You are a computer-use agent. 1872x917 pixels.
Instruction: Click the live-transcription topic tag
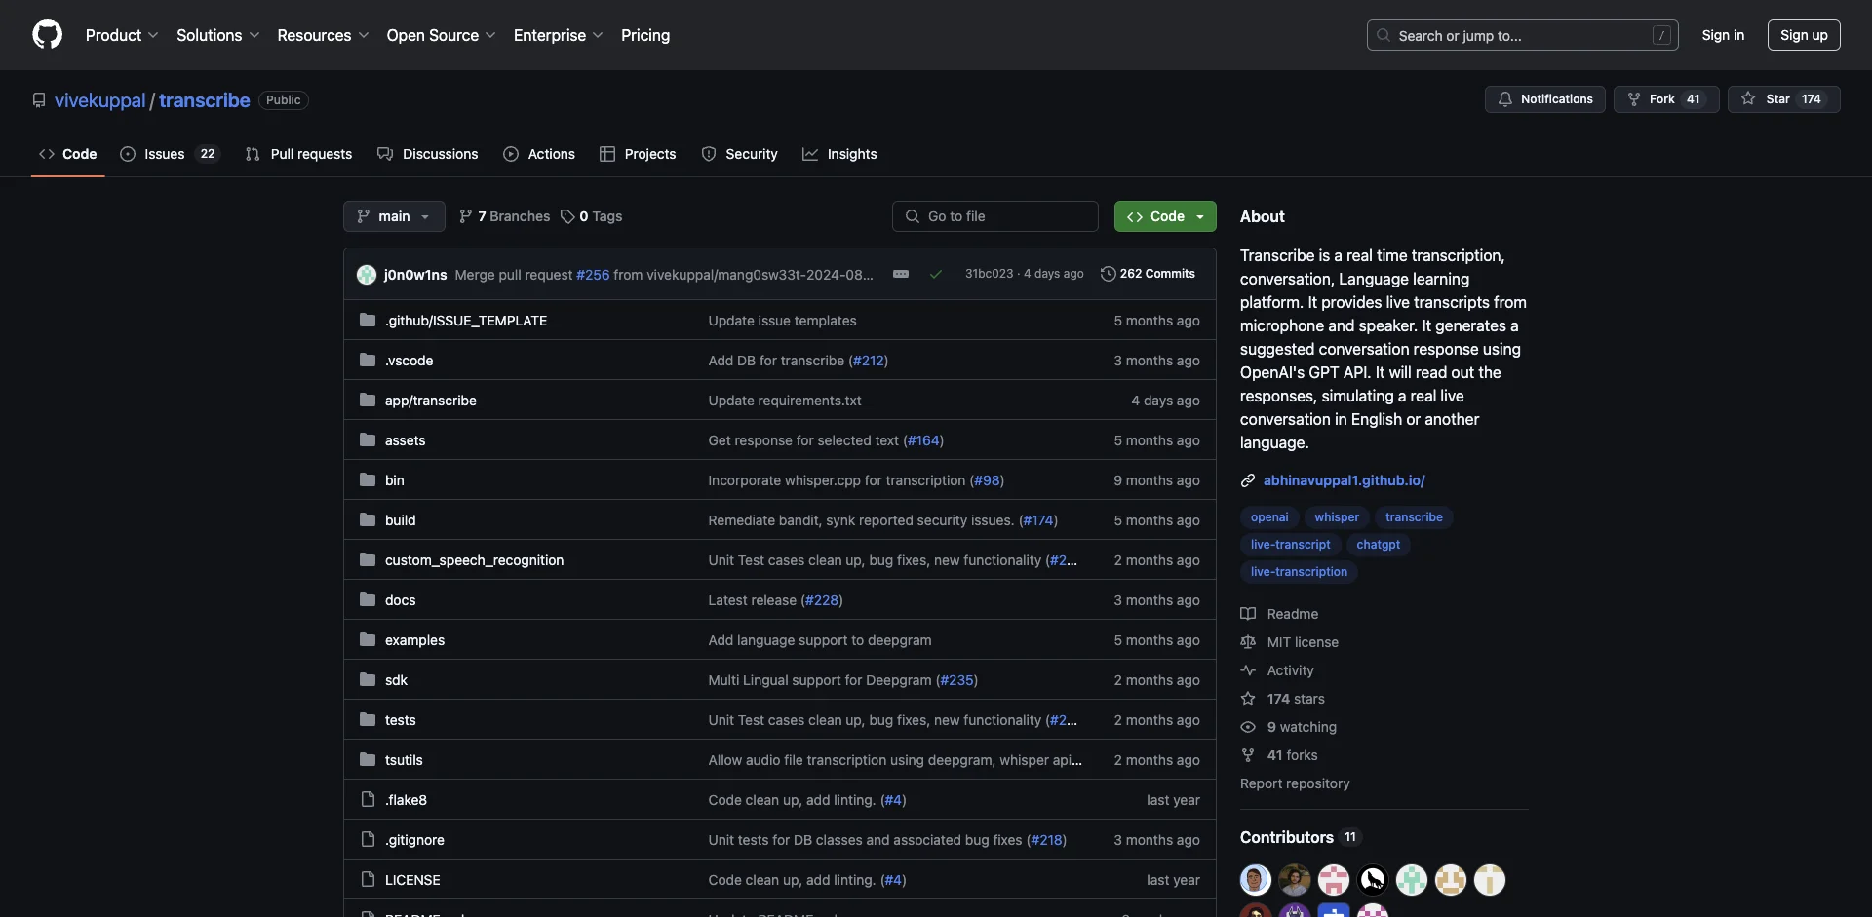tap(1299, 572)
